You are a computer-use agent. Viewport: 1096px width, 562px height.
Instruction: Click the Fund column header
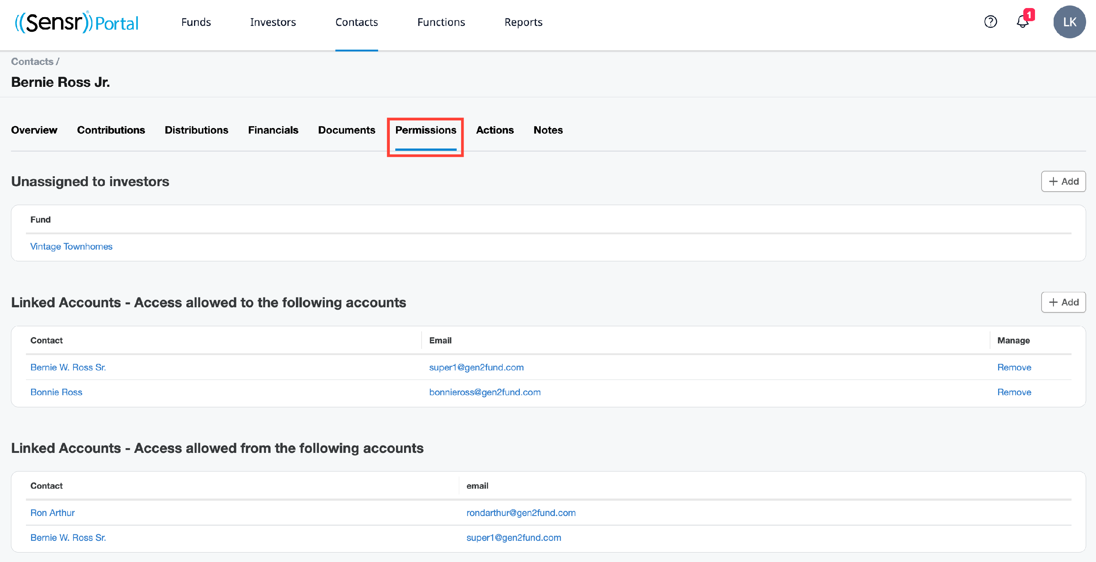point(41,220)
